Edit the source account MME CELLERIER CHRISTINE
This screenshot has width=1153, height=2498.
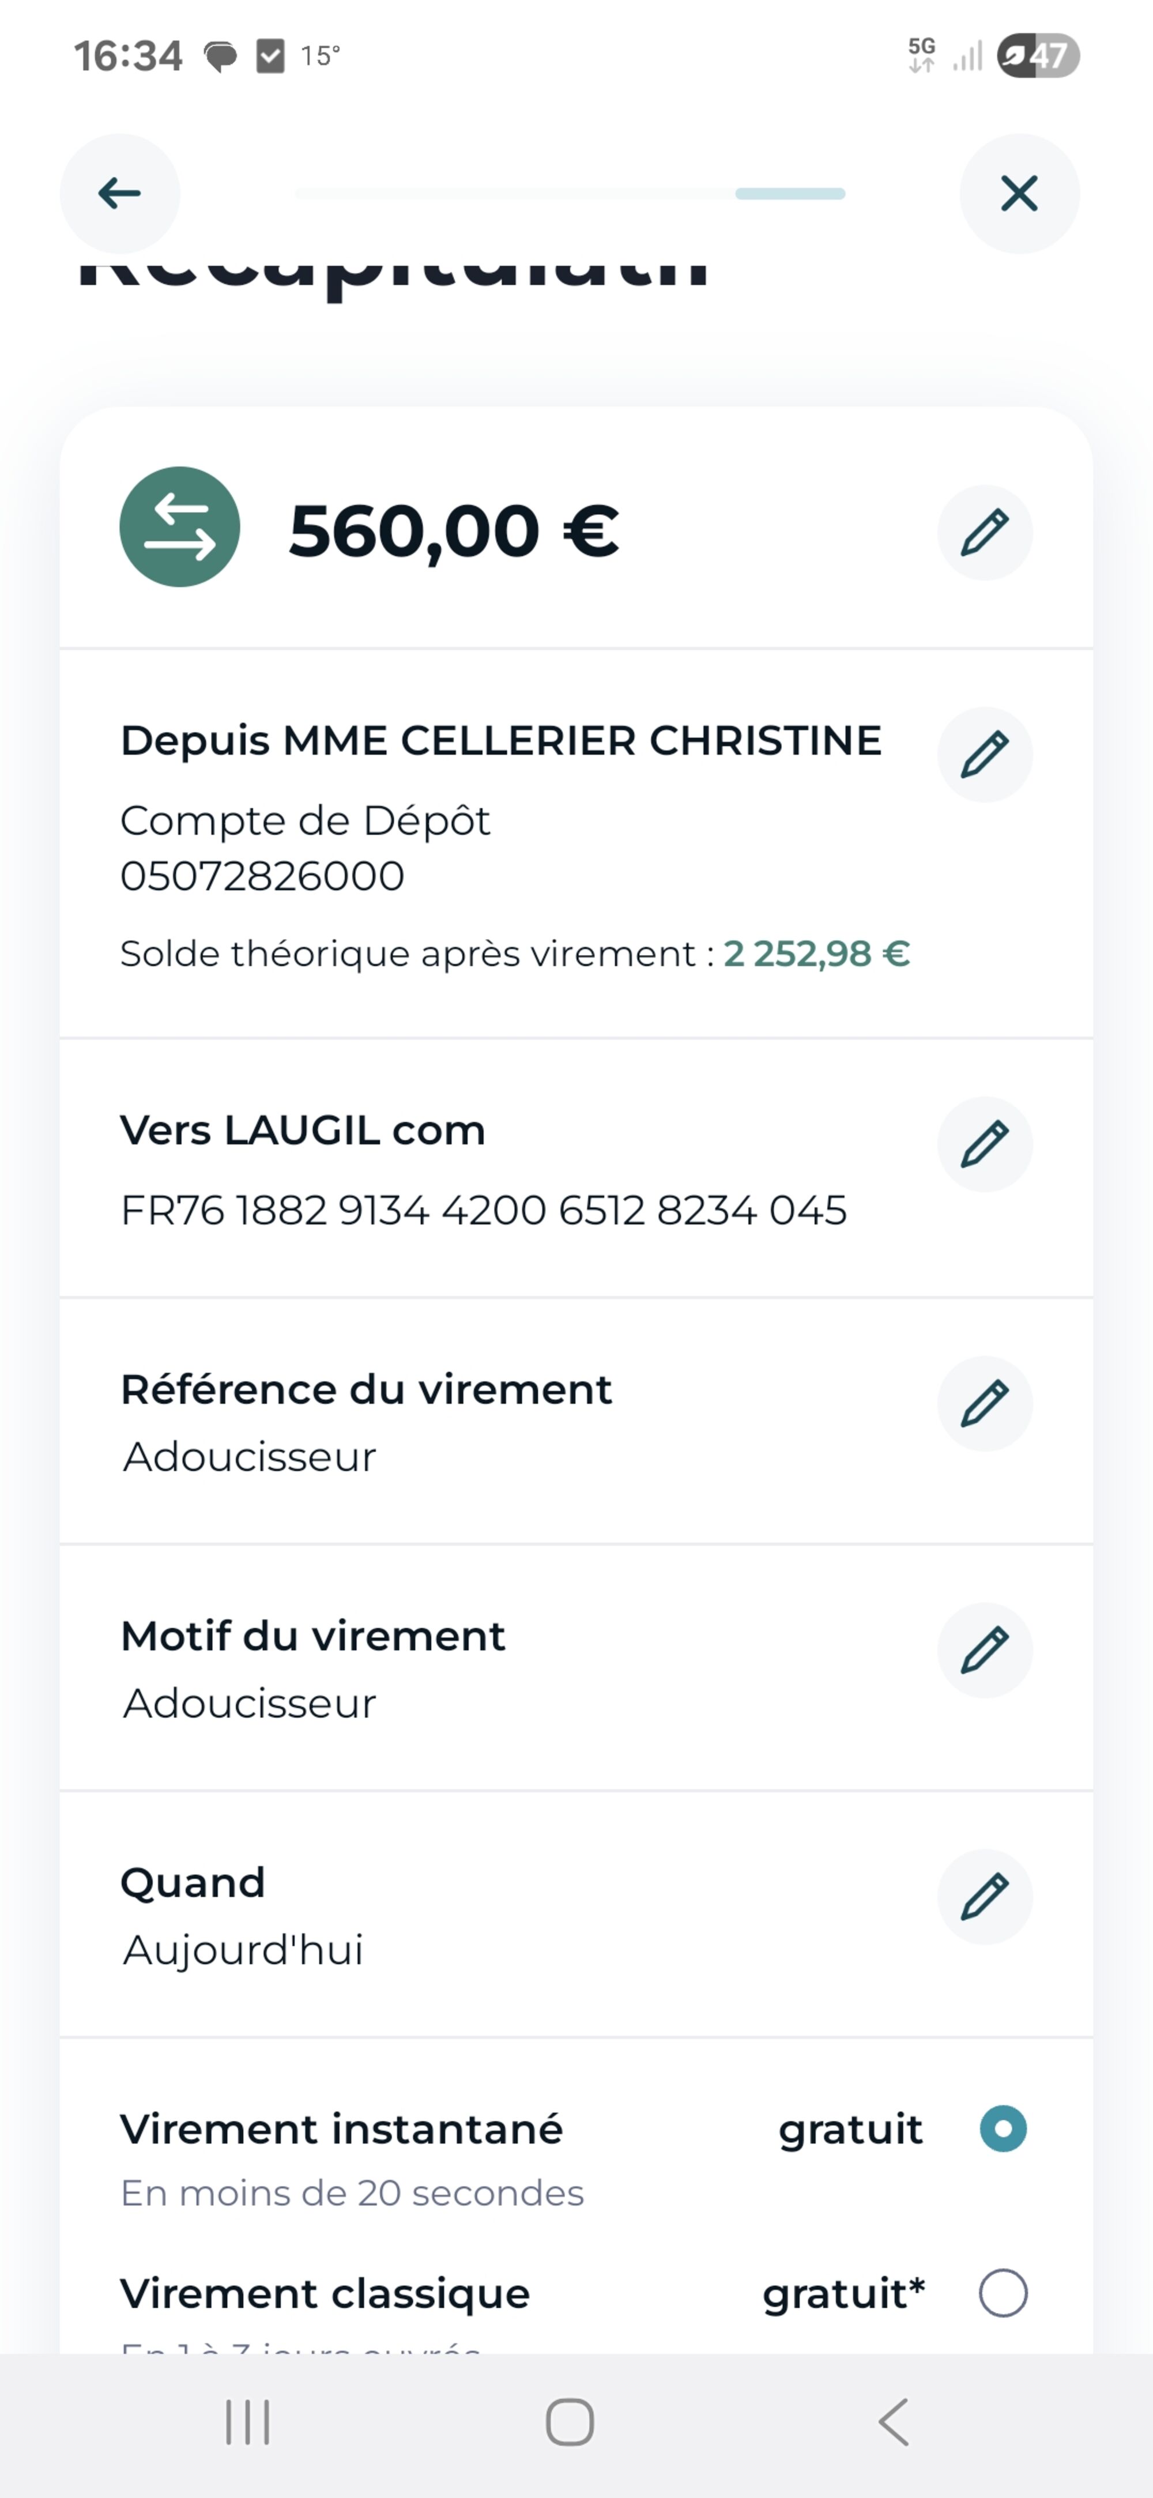pyautogui.click(x=984, y=755)
